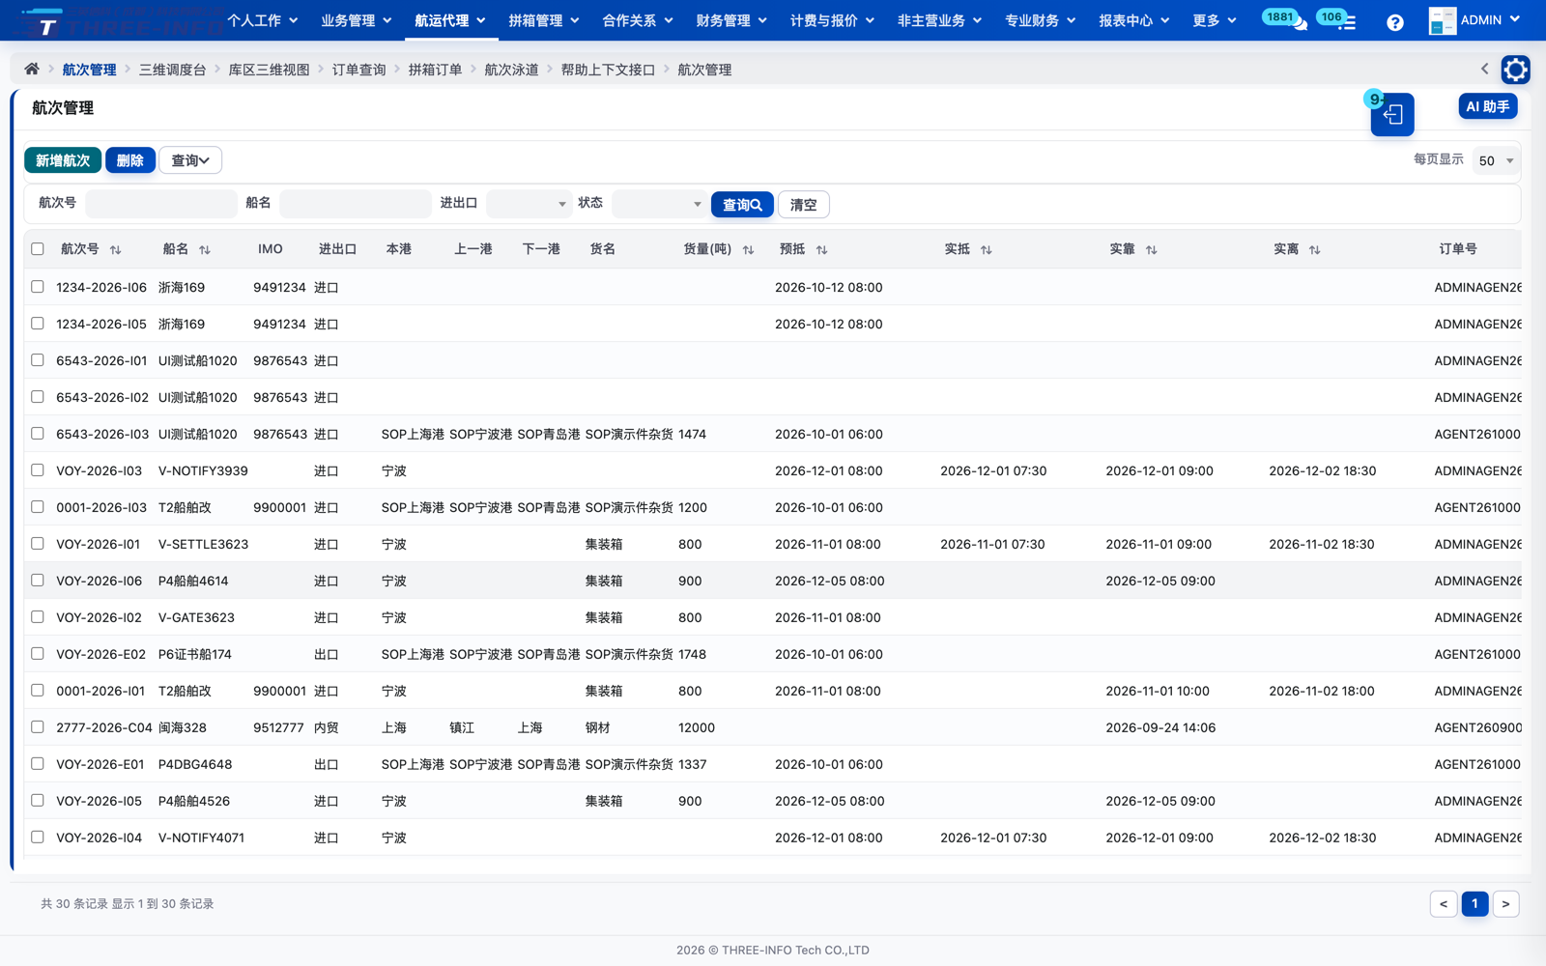Sort by 实靠 column sort icon
1546x966 pixels.
(1151, 250)
